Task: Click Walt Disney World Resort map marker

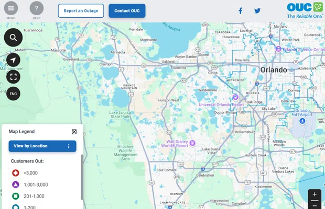Action: pyautogui.click(x=192, y=143)
